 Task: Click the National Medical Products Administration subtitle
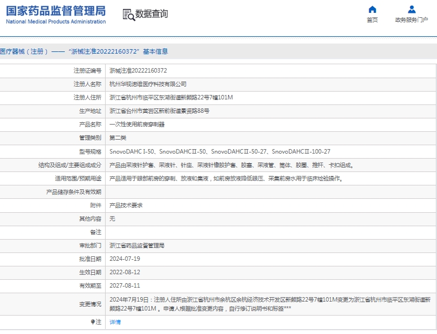click(56, 21)
